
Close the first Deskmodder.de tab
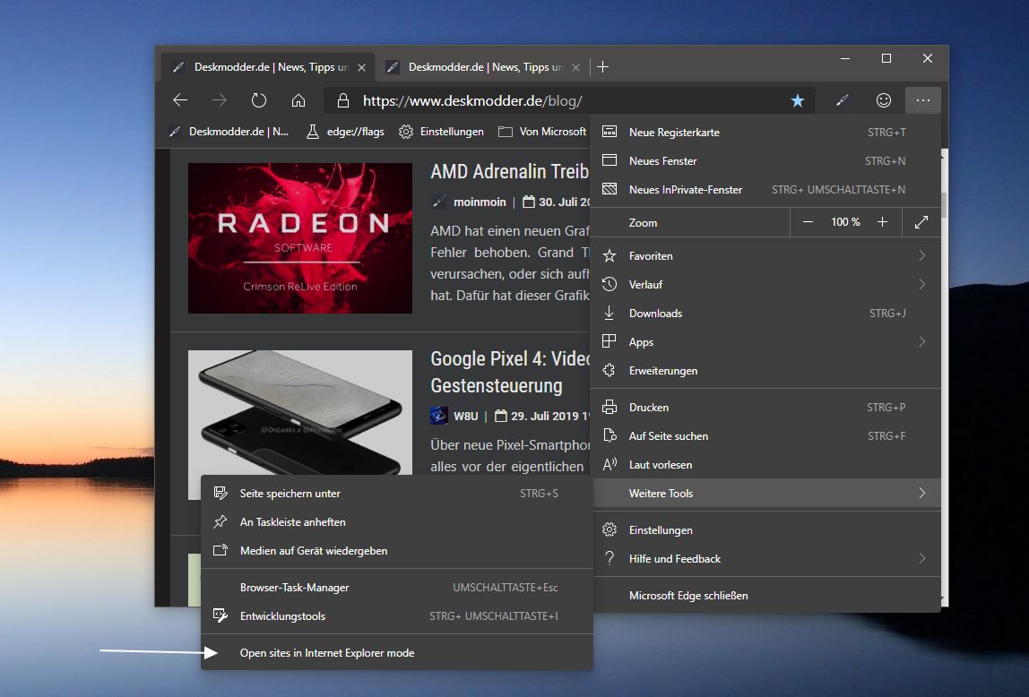[x=361, y=67]
